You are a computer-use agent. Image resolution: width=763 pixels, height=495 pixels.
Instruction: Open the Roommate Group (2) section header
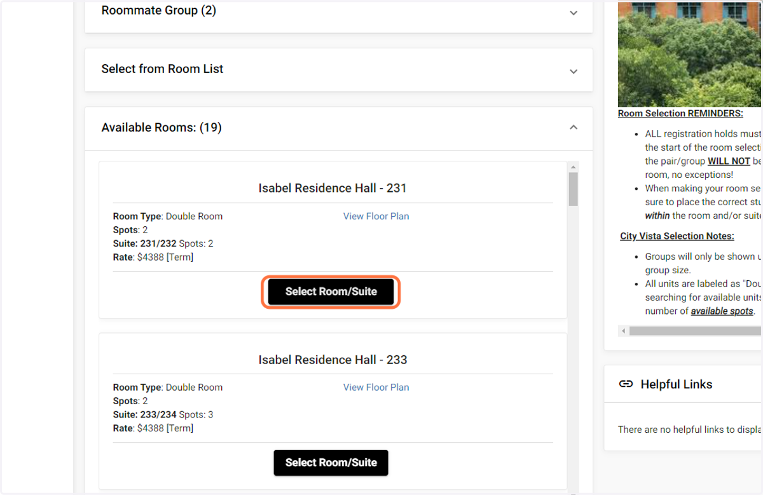point(339,16)
